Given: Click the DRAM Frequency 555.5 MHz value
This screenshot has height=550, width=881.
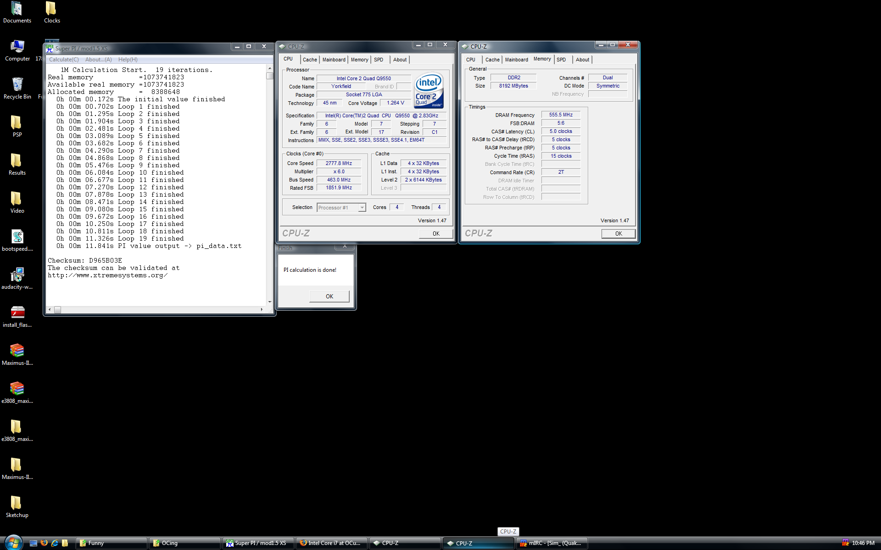Looking at the screenshot, I should coord(561,115).
